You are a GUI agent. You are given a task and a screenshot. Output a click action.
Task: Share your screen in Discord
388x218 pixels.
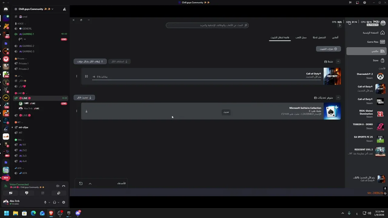(27, 193)
